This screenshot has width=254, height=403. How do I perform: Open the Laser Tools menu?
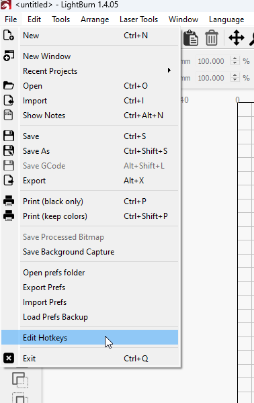click(x=139, y=19)
